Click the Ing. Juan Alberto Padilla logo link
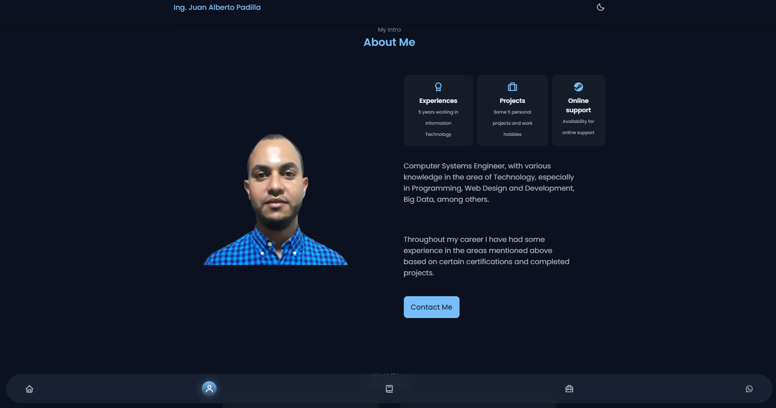 (x=217, y=8)
